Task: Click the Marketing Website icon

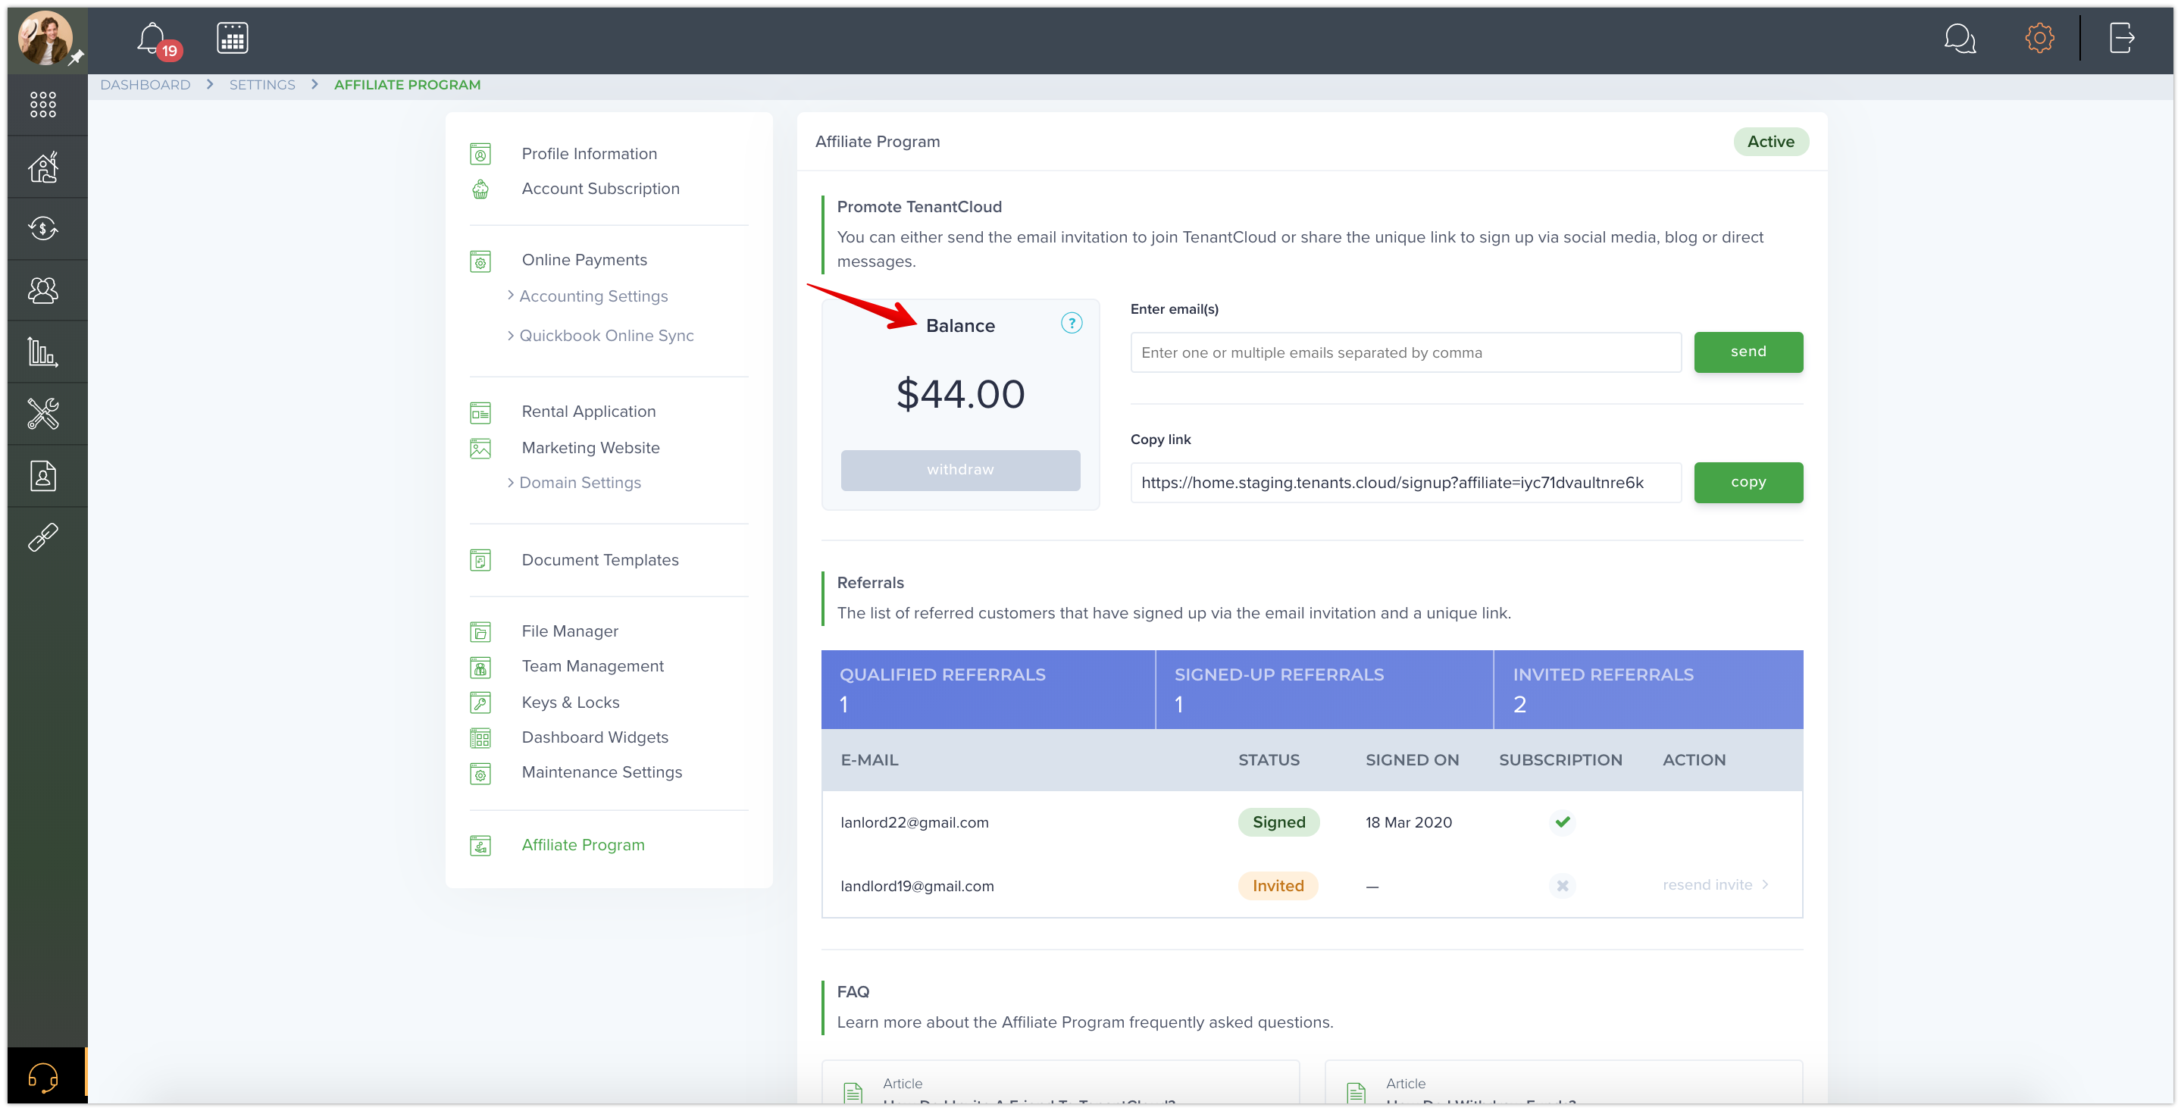Action: point(480,448)
